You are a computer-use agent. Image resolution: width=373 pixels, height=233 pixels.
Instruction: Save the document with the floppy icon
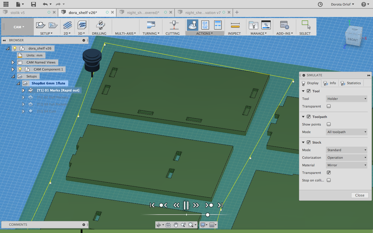tap(34, 4)
